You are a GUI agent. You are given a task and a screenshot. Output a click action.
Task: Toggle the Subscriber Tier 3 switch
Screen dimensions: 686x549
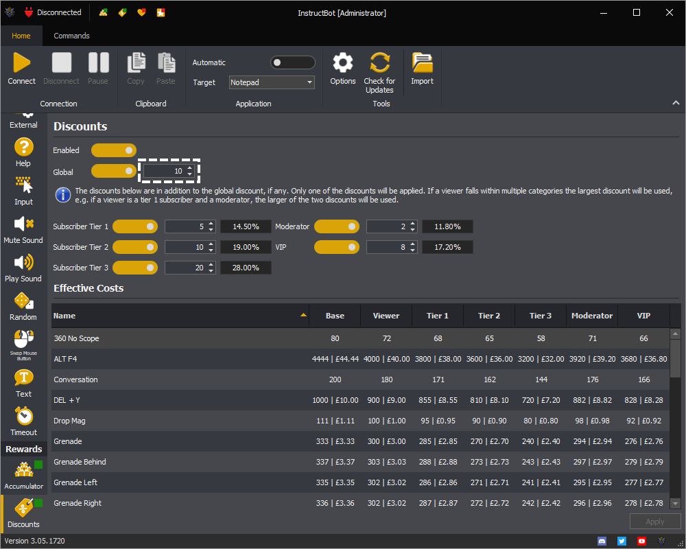tap(135, 268)
